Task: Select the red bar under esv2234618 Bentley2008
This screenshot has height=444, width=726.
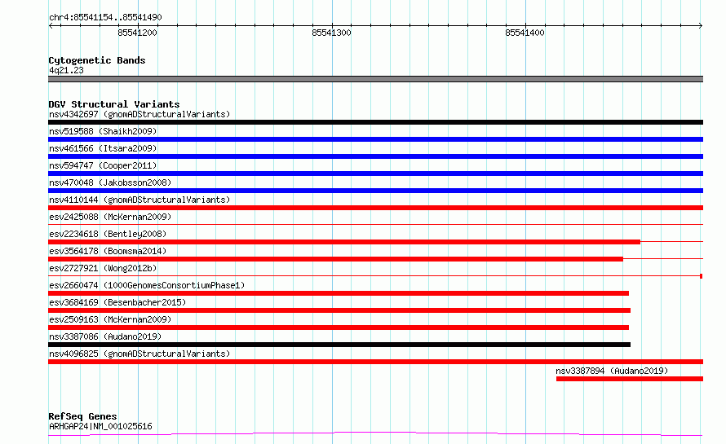Action: [x=344, y=242]
